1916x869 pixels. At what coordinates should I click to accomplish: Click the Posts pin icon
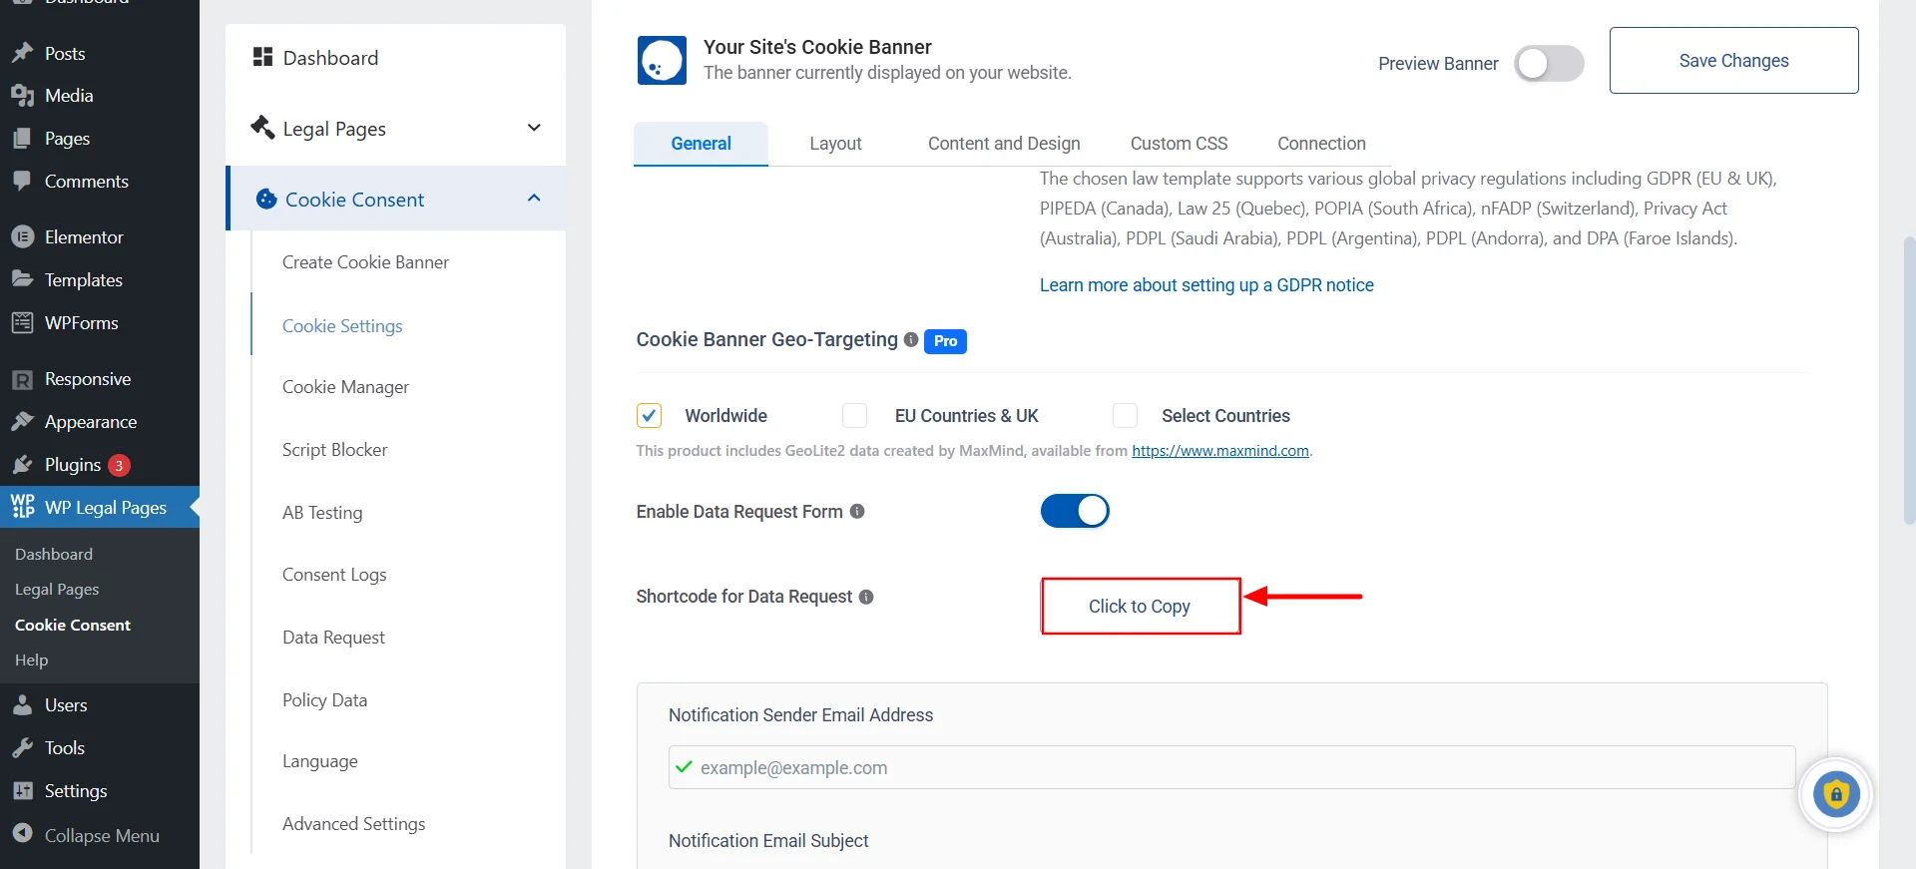tap(23, 53)
